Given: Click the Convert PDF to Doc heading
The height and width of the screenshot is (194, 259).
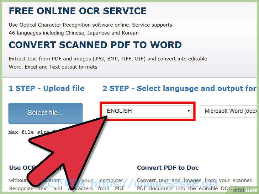Looking at the screenshot, I should coord(168,168).
